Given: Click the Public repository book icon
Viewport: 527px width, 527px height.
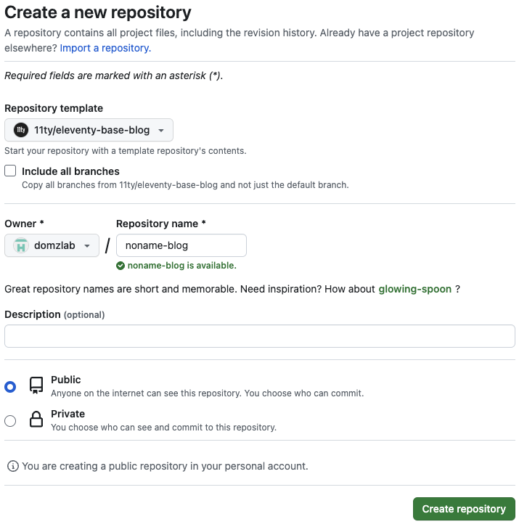Looking at the screenshot, I should coord(36,385).
